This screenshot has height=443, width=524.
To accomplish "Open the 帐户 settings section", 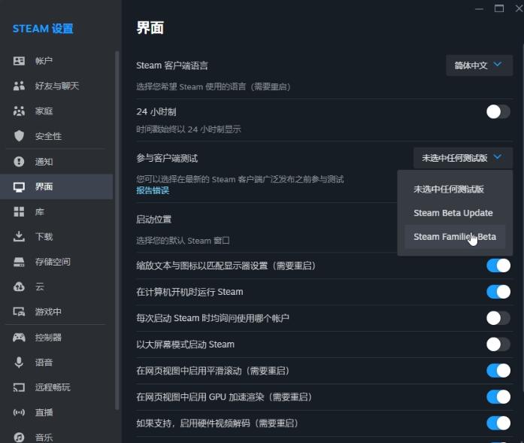I will [44, 61].
